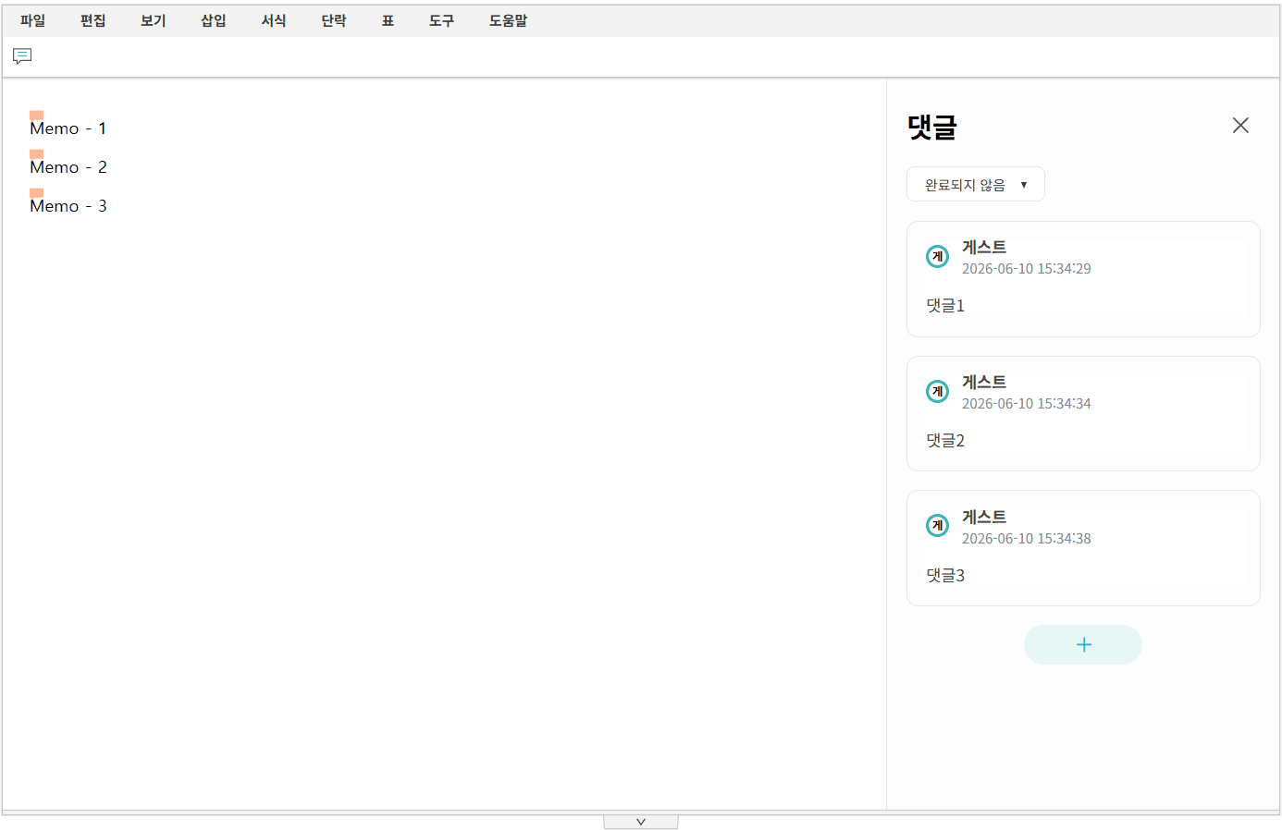Select the 댓글1 comment text
The image size is (1282, 830).
[x=945, y=306]
